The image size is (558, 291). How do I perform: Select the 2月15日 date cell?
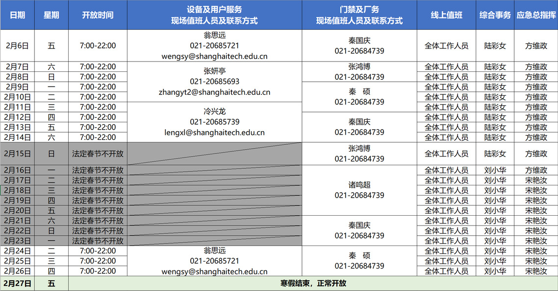coord(17,154)
